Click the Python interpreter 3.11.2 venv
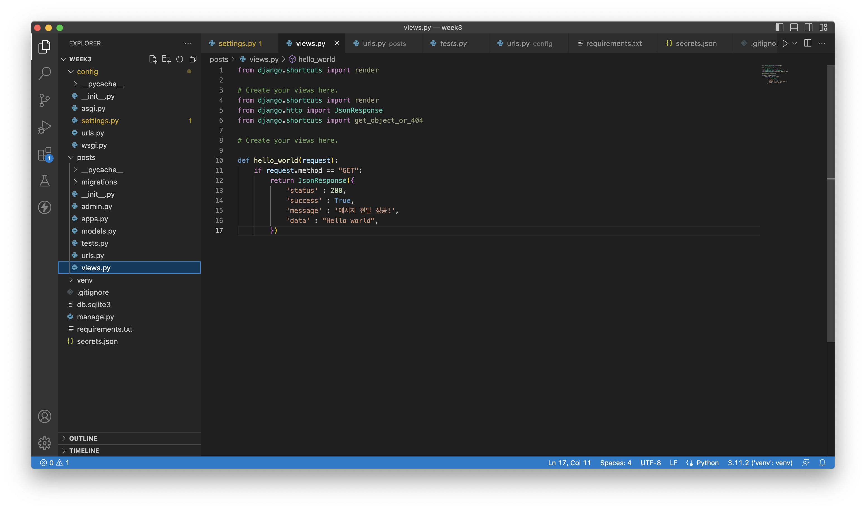866x510 pixels. (760, 463)
